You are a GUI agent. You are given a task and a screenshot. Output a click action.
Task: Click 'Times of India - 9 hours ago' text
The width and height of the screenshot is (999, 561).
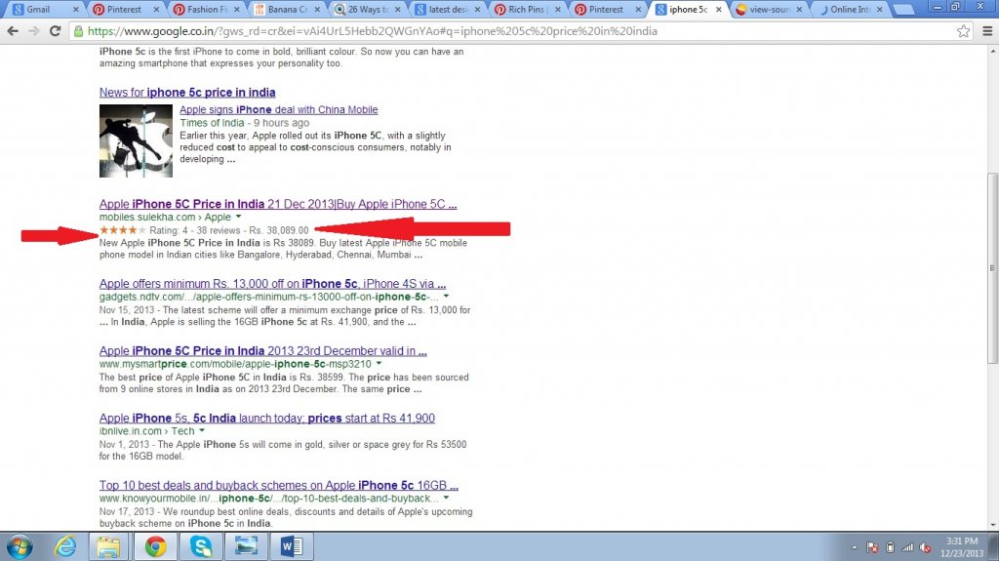point(244,122)
